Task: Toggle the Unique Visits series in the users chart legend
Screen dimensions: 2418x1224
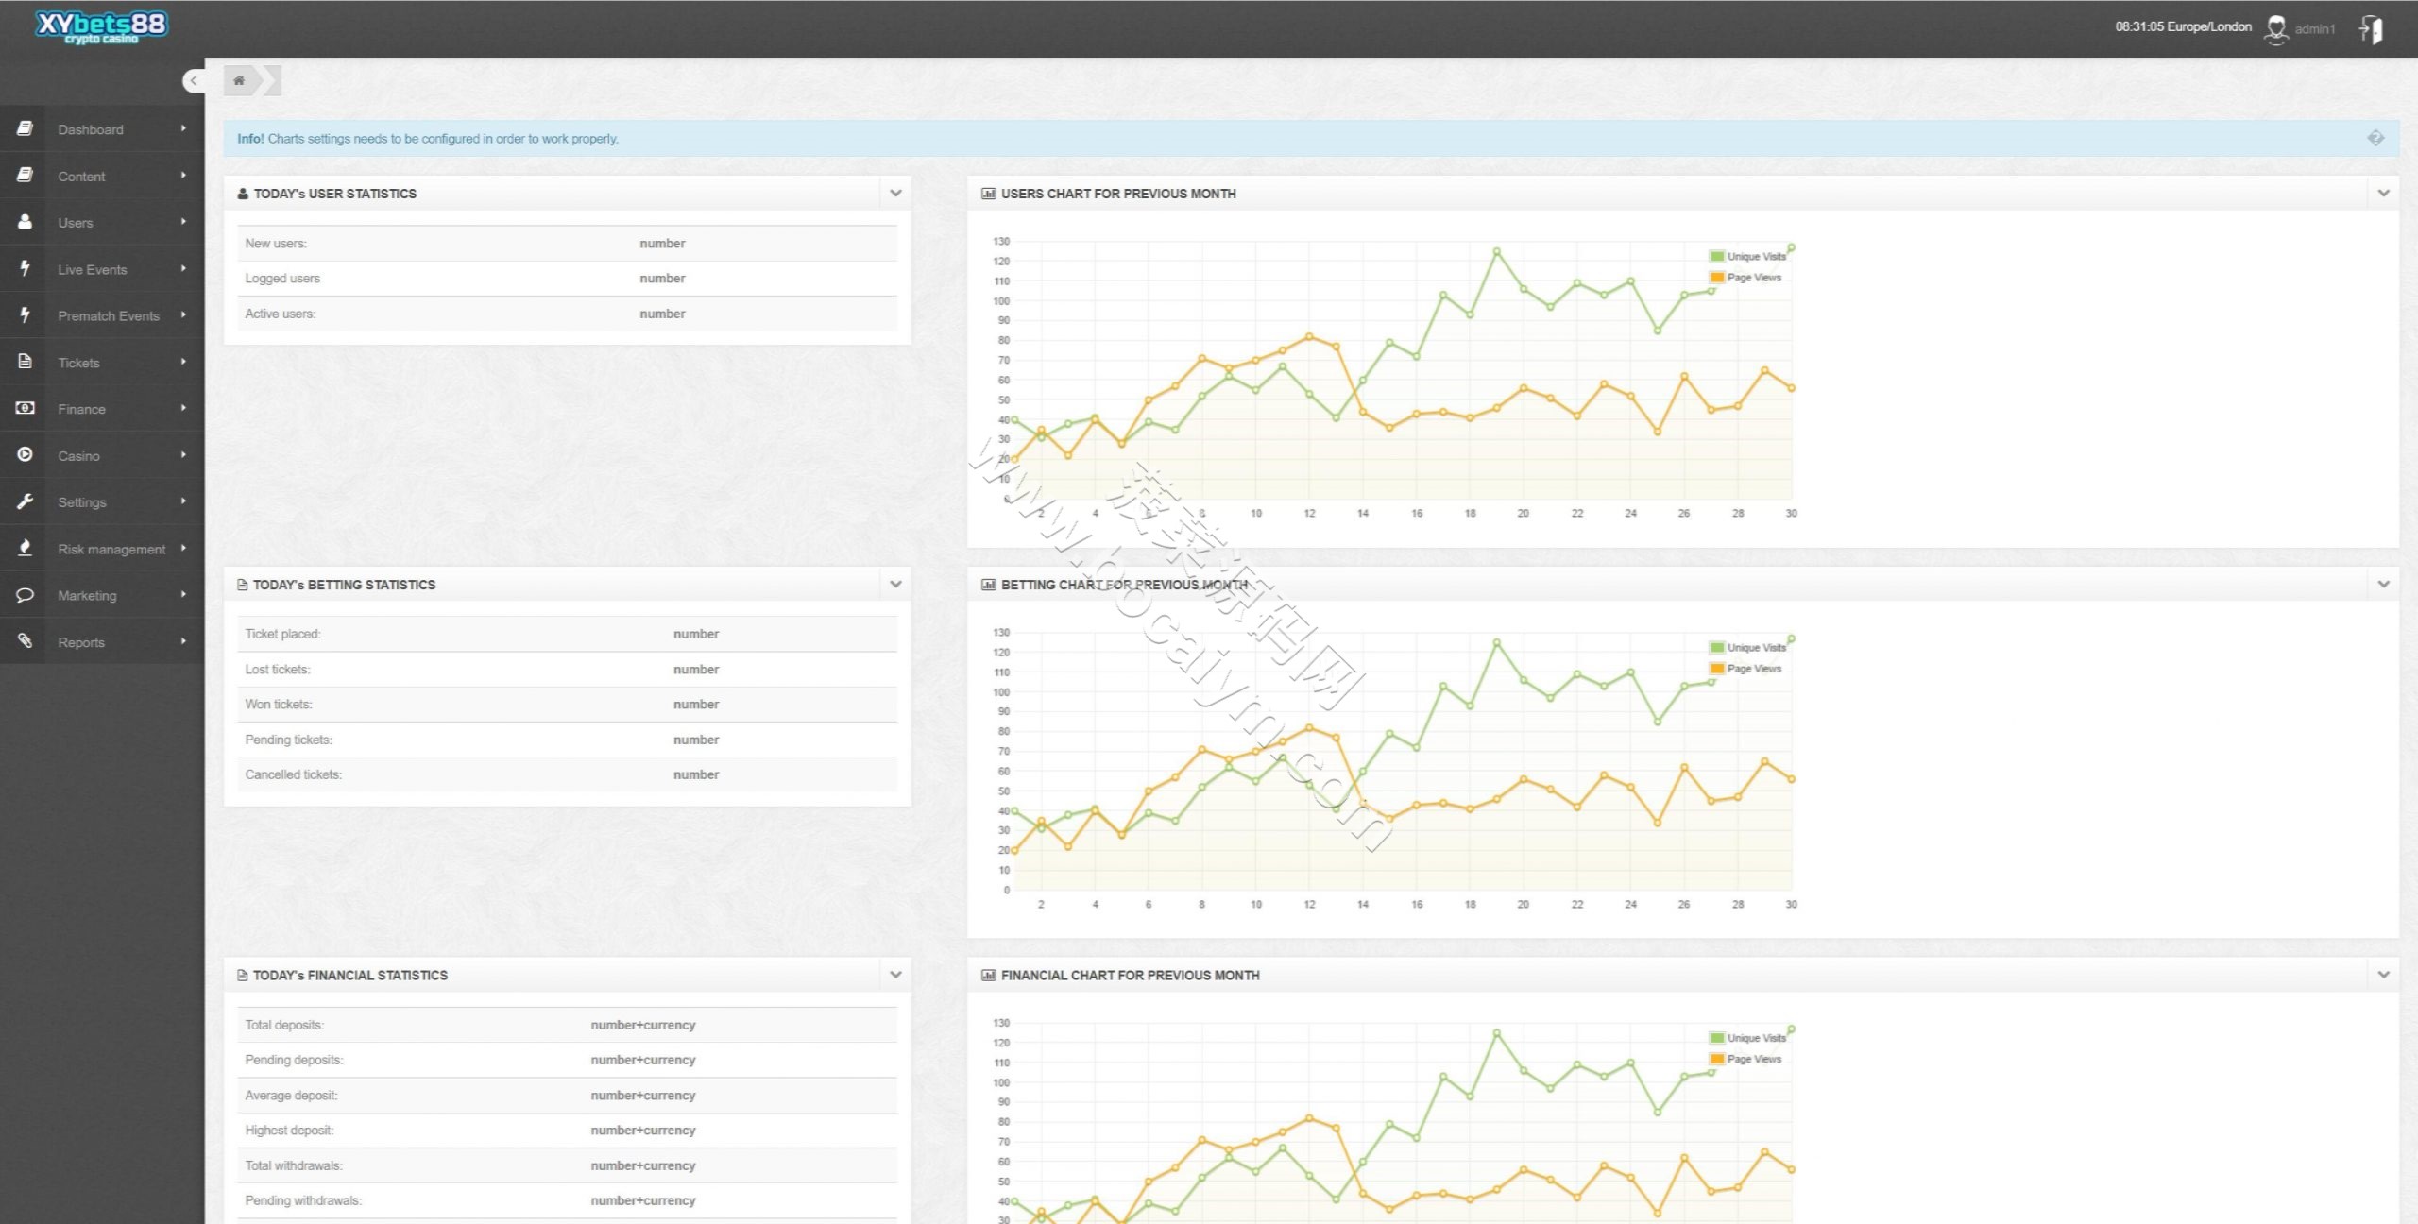Action: click(1746, 256)
